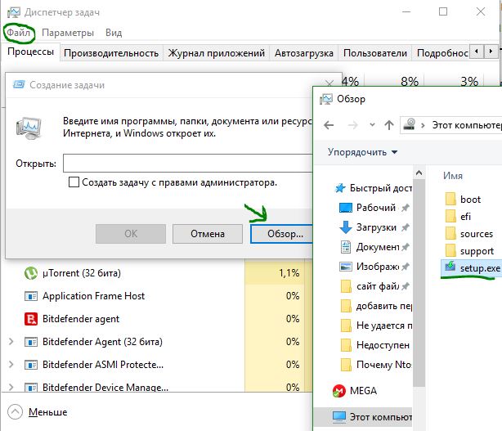The width and height of the screenshot is (502, 431).
Task: Select the добавить folder in navigation pane
Action: (376, 306)
